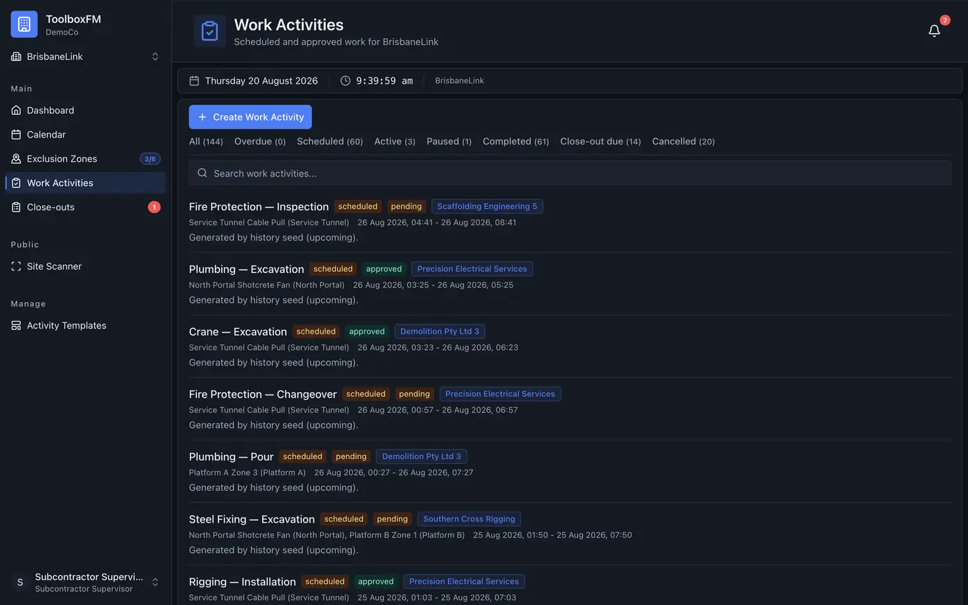Image resolution: width=968 pixels, height=605 pixels.
Task: Switch to the All (144) tab
Action: (206, 141)
